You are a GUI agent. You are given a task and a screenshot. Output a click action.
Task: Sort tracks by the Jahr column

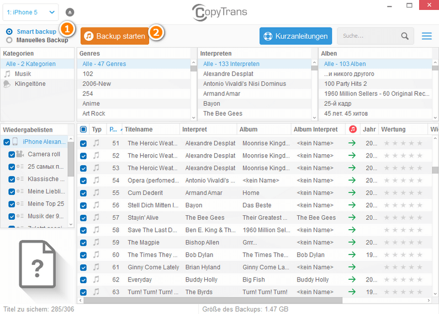click(x=369, y=129)
